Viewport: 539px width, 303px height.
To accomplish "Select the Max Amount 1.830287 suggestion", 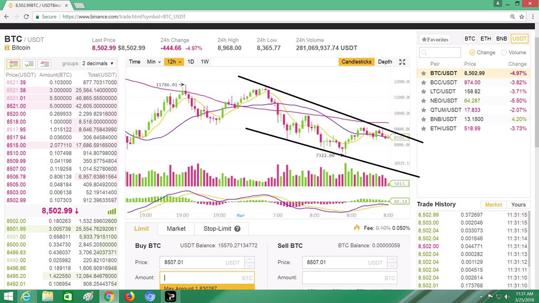I will click(x=207, y=287).
